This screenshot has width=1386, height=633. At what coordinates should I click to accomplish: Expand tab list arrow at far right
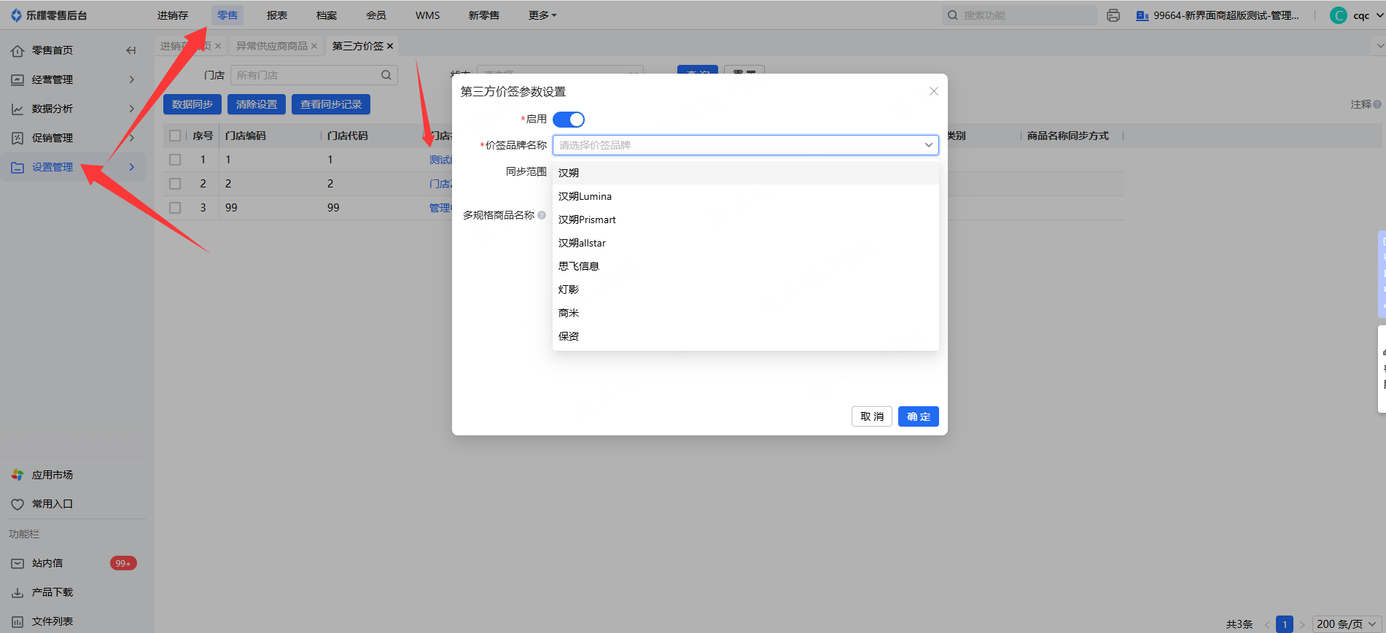[x=1379, y=46]
